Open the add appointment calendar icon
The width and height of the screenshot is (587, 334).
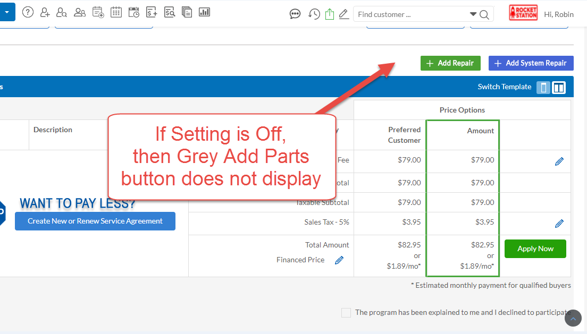[x=98, y=12]
